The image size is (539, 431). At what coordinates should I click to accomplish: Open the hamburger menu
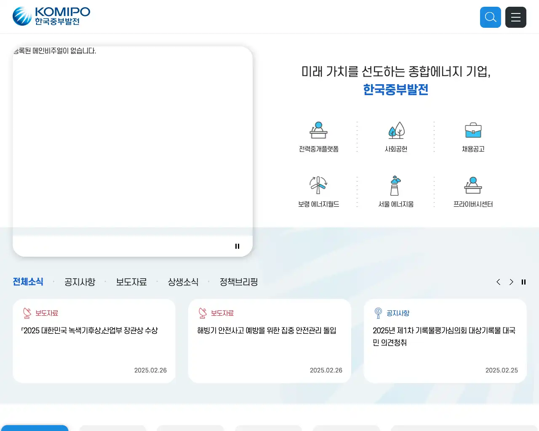tap(516, 17)
